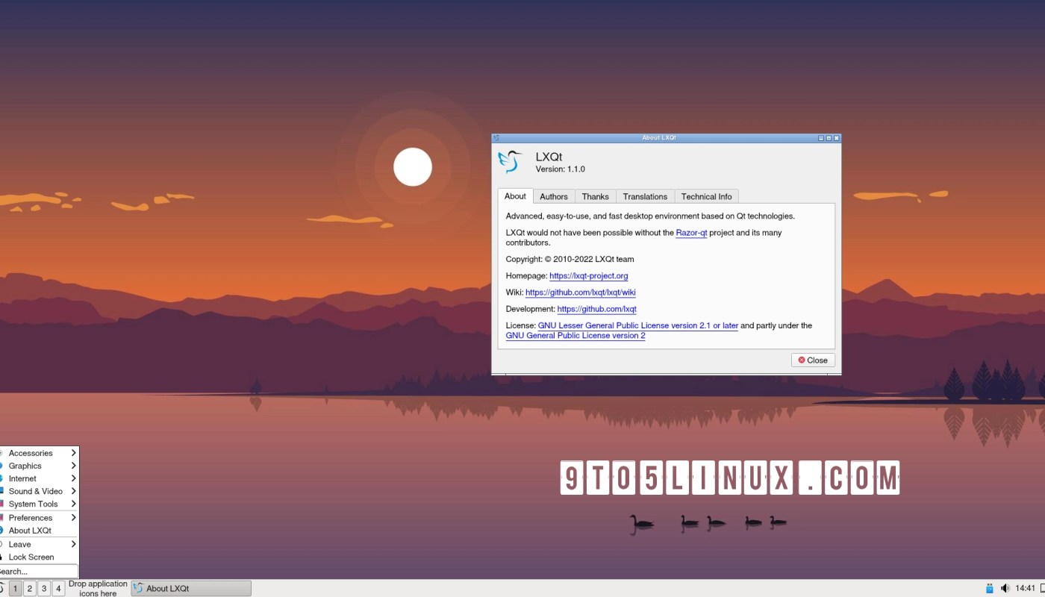
Task: Choose Lock Screen from the menu
Action: coord(39,557)
